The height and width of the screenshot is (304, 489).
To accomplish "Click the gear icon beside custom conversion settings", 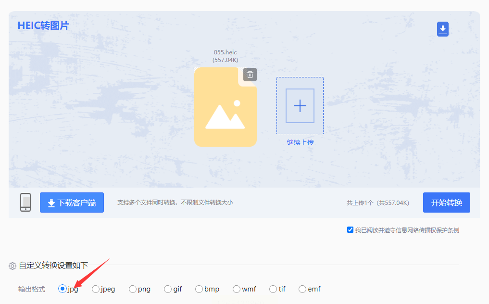I will point(13,266).
